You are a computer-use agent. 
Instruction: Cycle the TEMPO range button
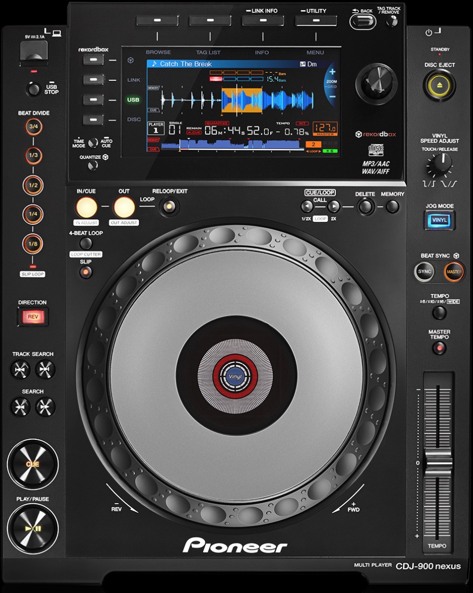pos(439,313)
